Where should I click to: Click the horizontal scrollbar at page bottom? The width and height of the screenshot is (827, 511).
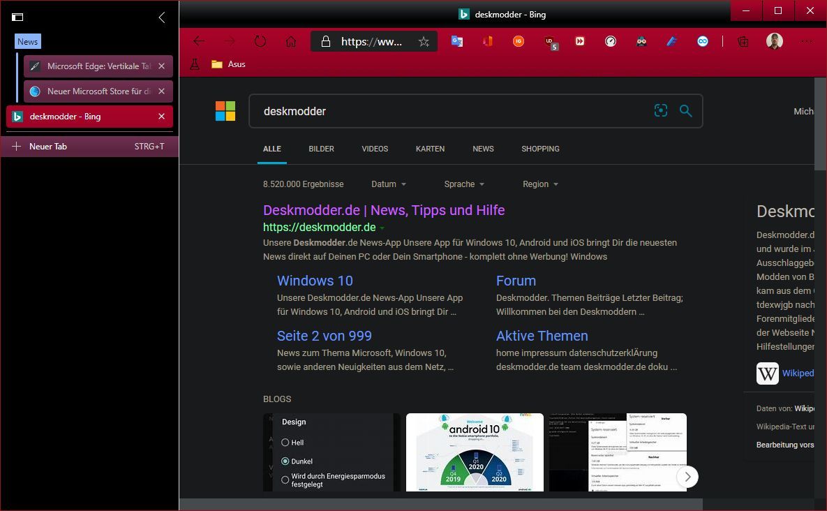coord(441,505)
